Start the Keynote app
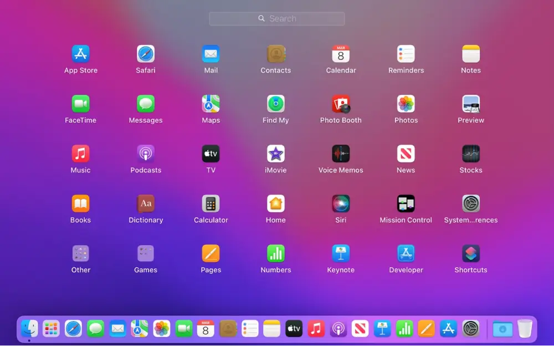This screenshot has width=554, height=346. 340,252
